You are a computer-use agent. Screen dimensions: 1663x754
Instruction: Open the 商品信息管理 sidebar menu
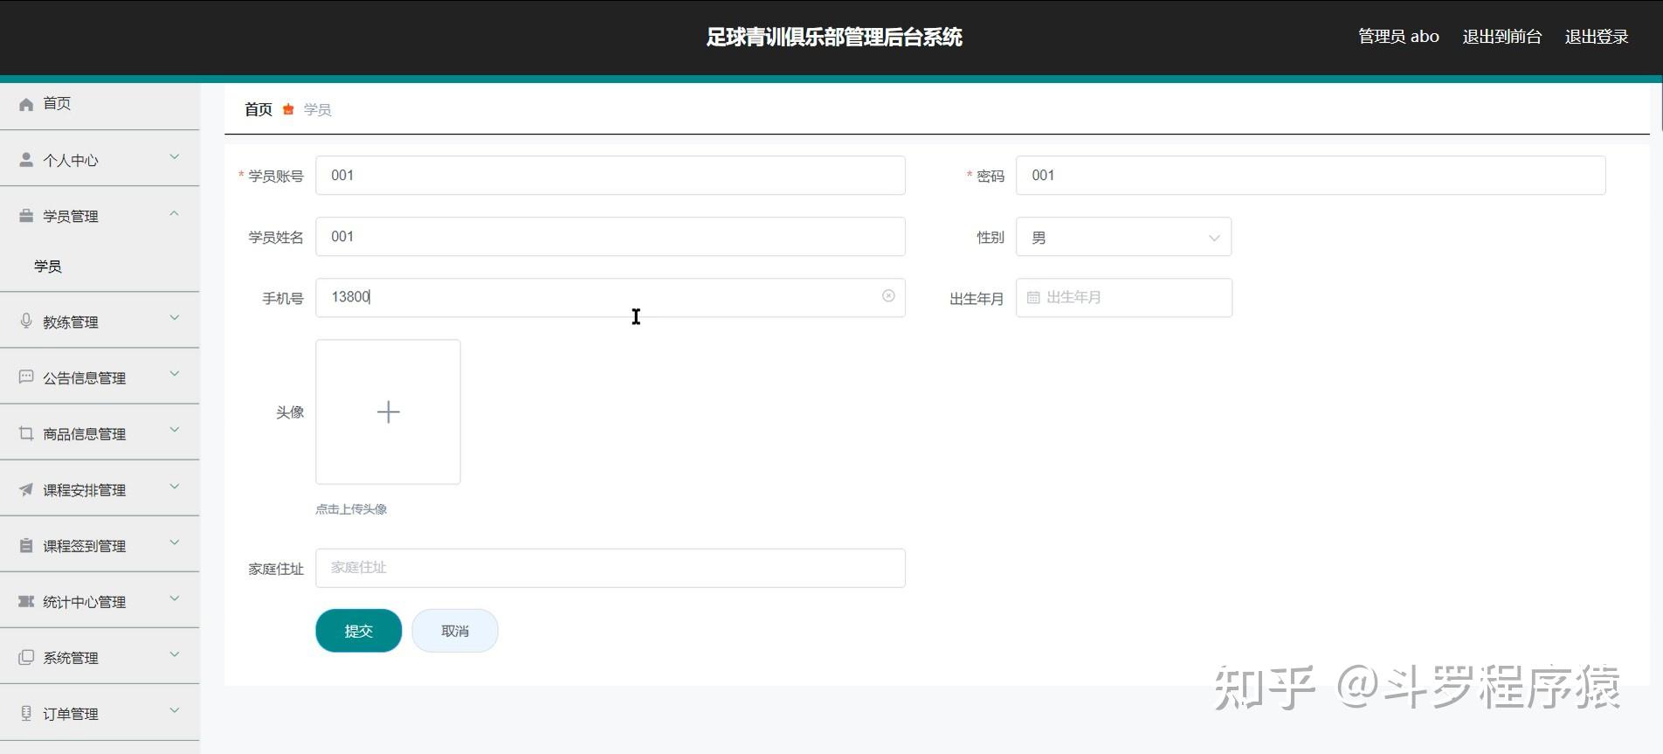click(100, 433)
